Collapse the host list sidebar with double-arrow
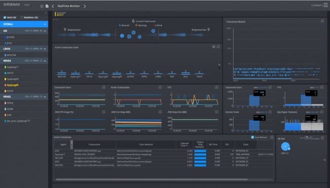Viewport: 330px width, 188px height. pos(46,13)
